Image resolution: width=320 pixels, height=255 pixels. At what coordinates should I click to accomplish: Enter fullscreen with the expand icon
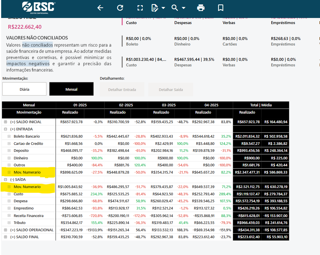pos(140,8)
